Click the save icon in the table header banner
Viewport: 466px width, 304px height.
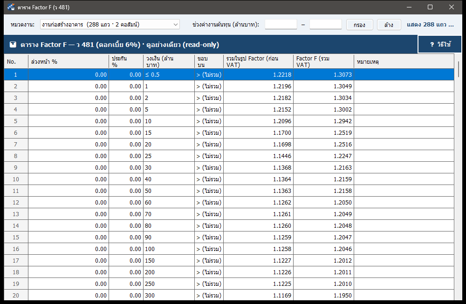pos(13,45)
